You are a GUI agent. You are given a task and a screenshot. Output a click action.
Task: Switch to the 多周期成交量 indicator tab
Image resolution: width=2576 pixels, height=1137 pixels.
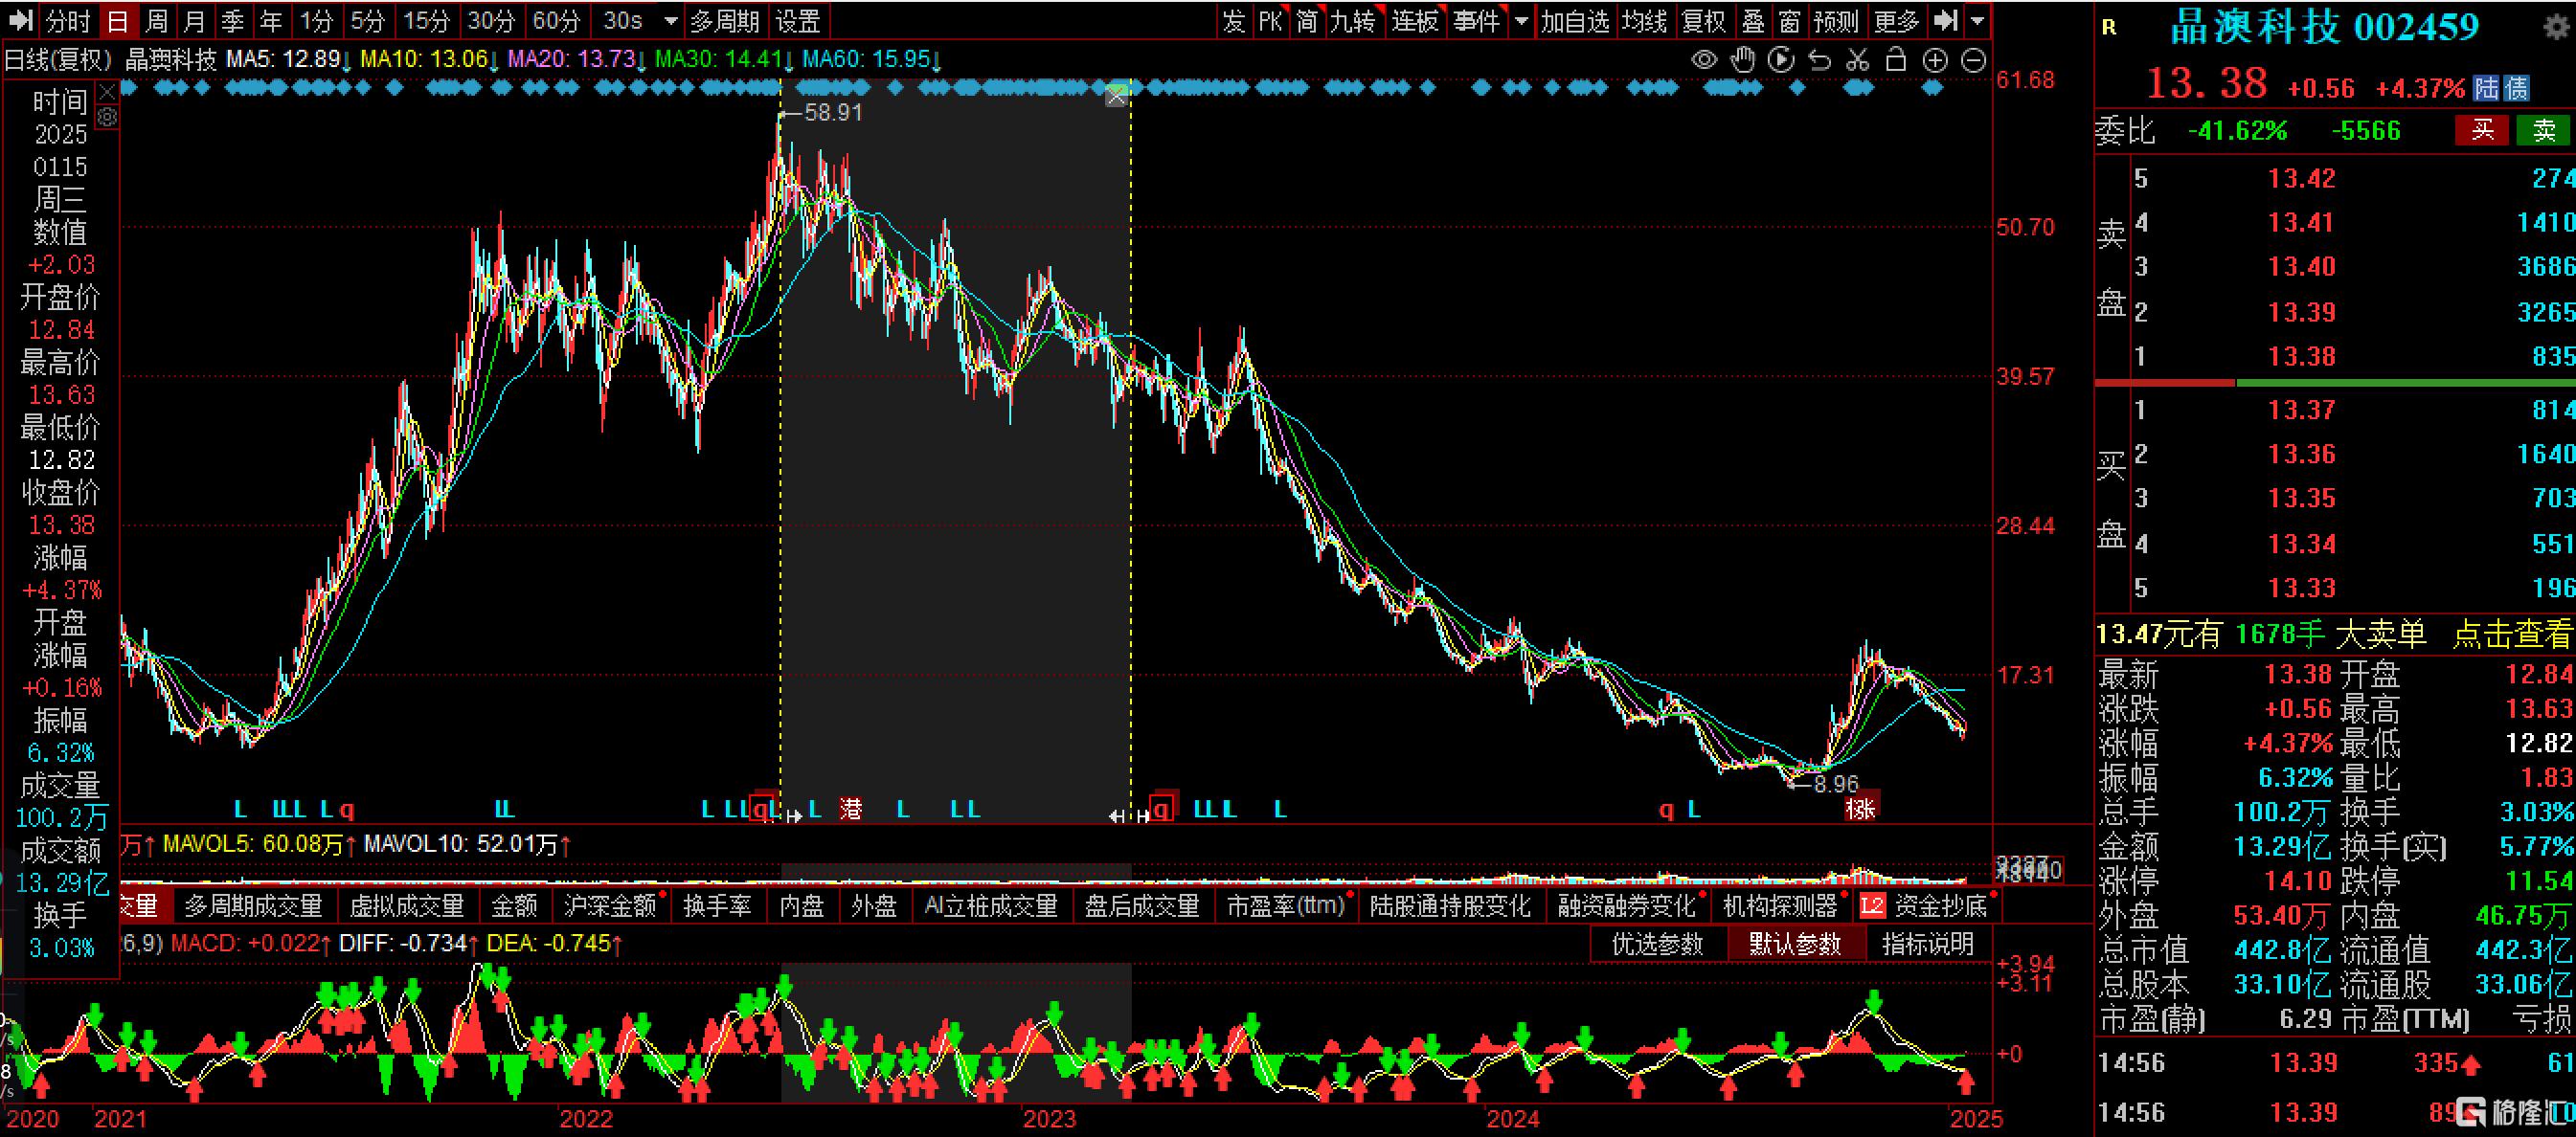point(253,906)
